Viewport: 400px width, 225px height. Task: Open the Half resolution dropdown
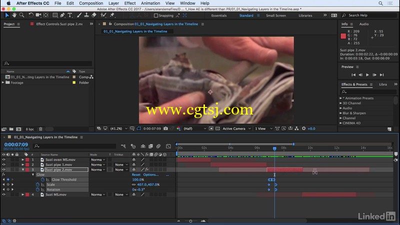195,128
